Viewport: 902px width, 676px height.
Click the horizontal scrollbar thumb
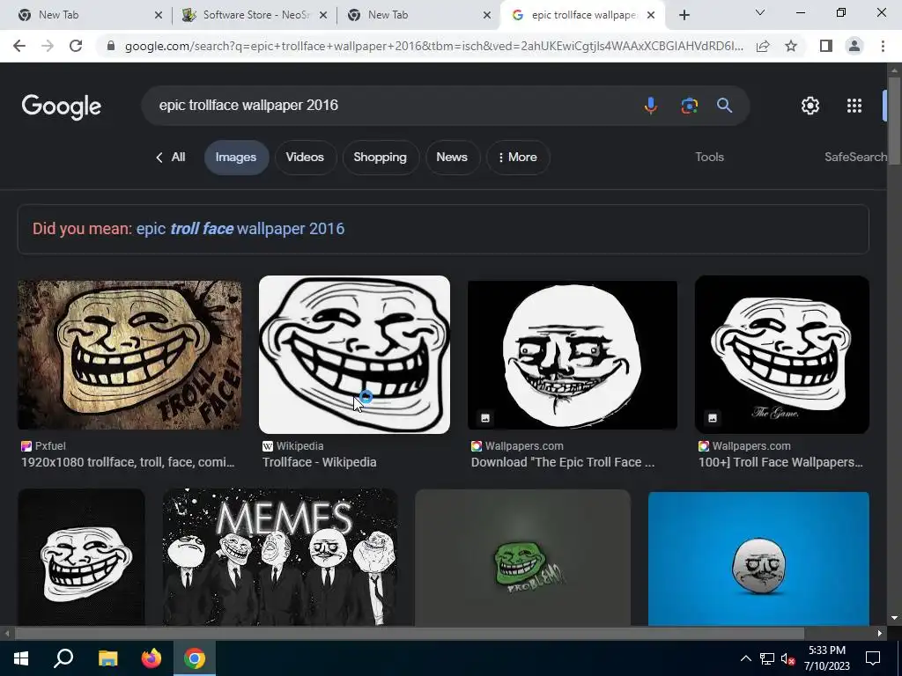pyautogui.click(x=409, y=634)
